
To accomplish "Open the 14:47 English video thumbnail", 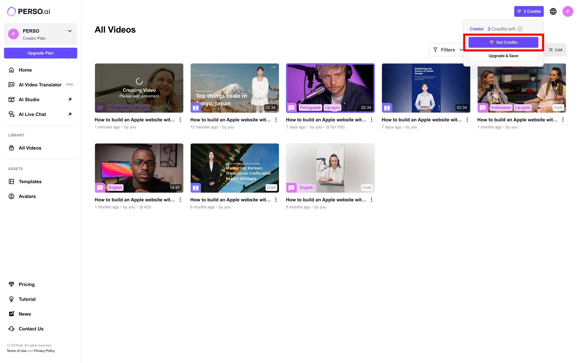I will click(x=139, y=168).
